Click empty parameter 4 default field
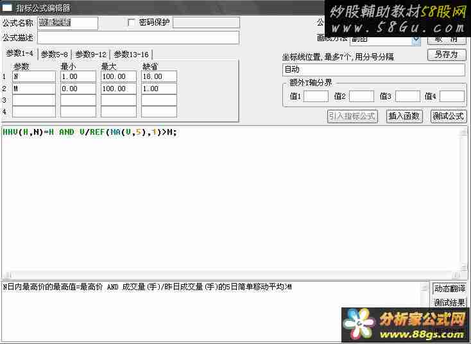The image size is (471, 344). [159, 112]
